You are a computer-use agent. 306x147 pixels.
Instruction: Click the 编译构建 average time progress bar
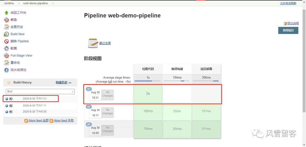[177, 81]
